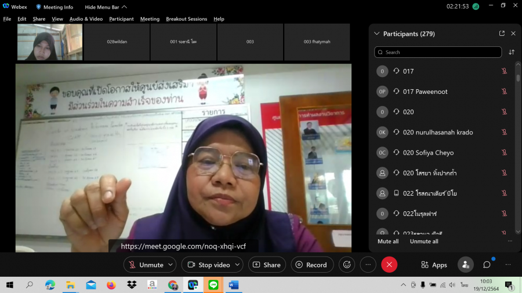
Task: Expand video options arrow beside Stop video
Action: point(237,265)
